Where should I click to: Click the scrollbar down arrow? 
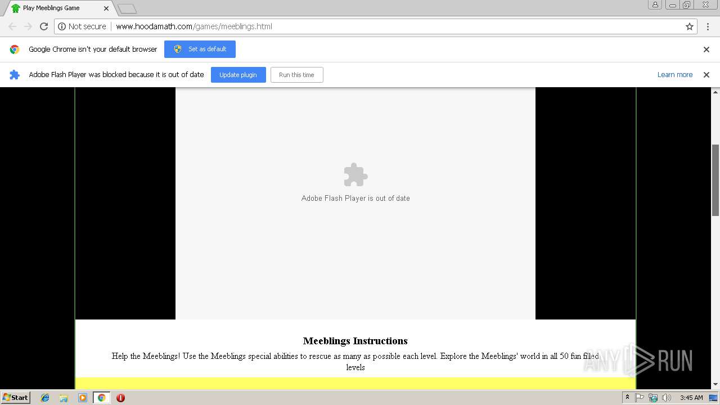[715, 385]
